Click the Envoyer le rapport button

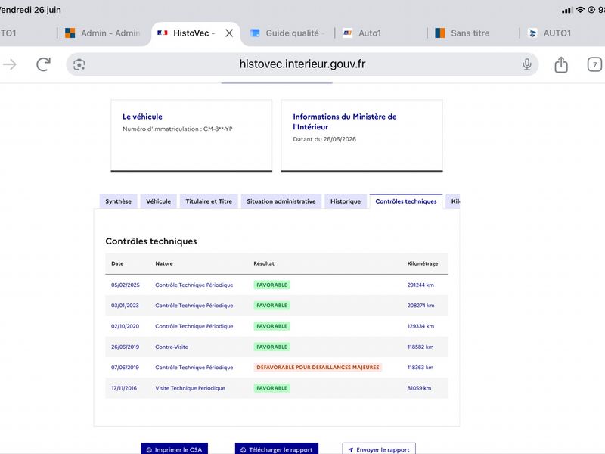(379, 449)
